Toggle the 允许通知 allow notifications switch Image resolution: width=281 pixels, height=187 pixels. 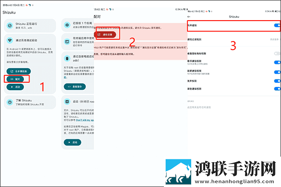[277, 25]
